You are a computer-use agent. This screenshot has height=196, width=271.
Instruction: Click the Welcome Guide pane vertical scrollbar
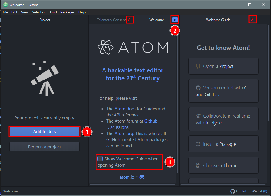[268, 73]
